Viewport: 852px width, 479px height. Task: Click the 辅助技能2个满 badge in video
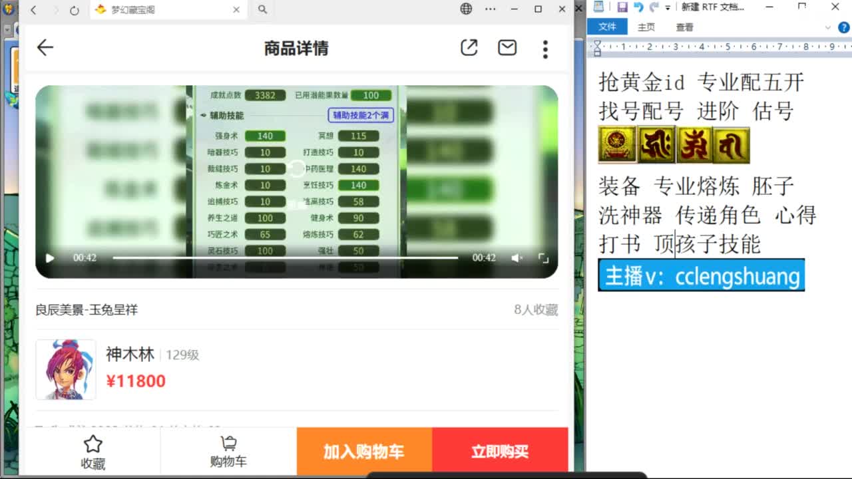click(x=361, y=115)
